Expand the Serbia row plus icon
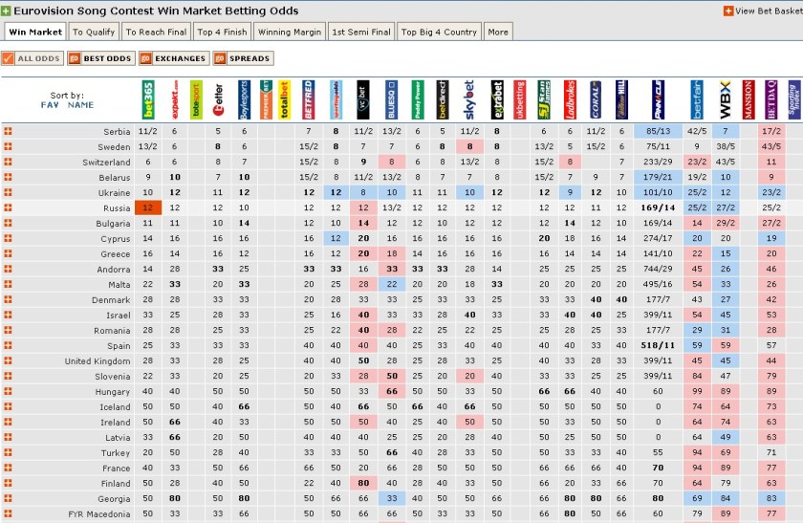This screenshot has width=803, height=523. click(8, 131)
